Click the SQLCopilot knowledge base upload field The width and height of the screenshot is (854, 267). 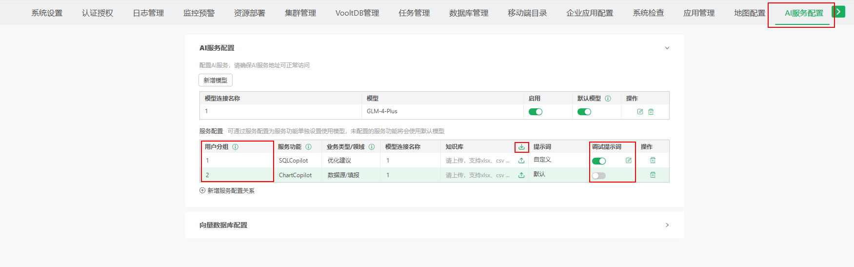477,161
